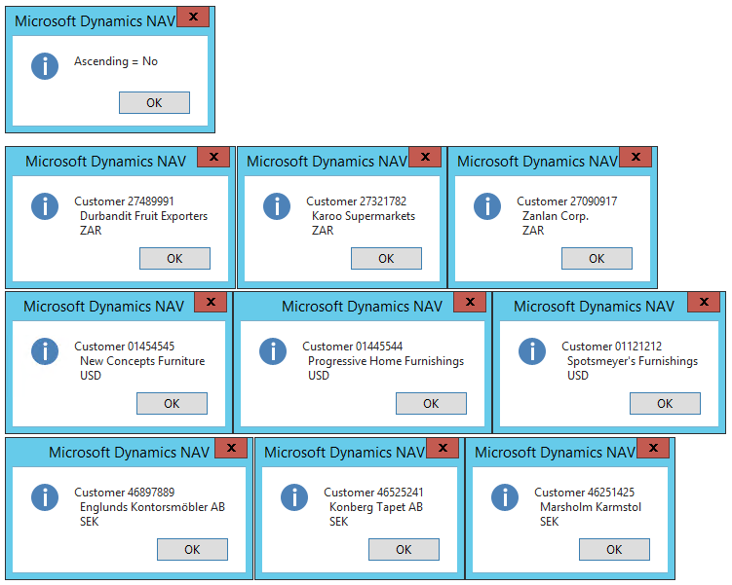The image size is (732, 585).
Task: Click the 'Customer 27489991' text line
Action: click(124, 201)
